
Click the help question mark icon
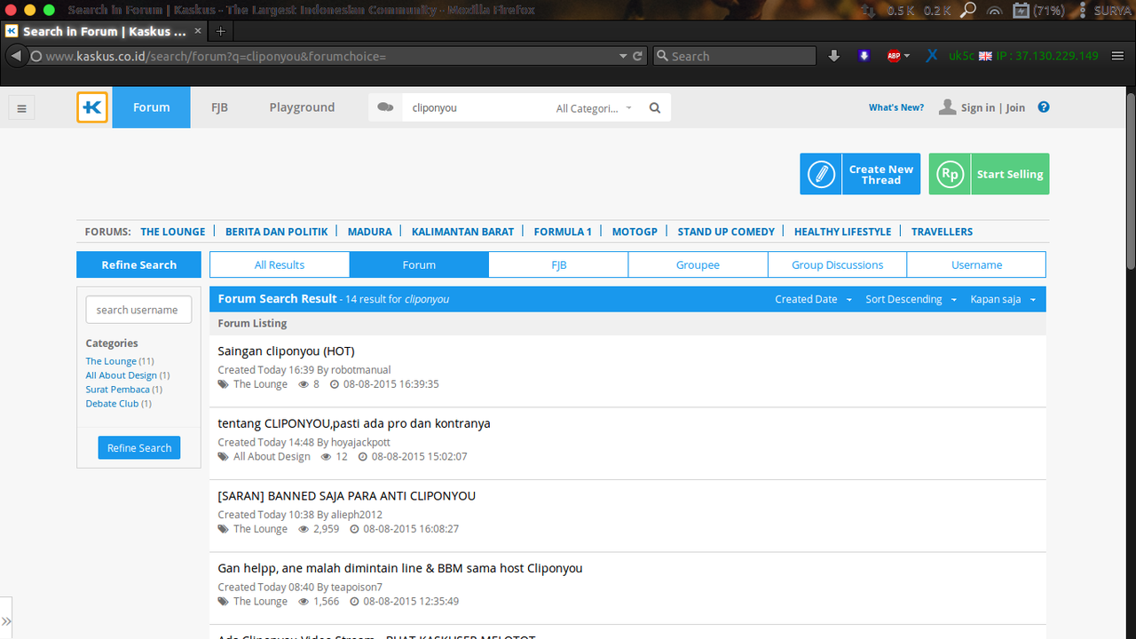coord(1044,107)
